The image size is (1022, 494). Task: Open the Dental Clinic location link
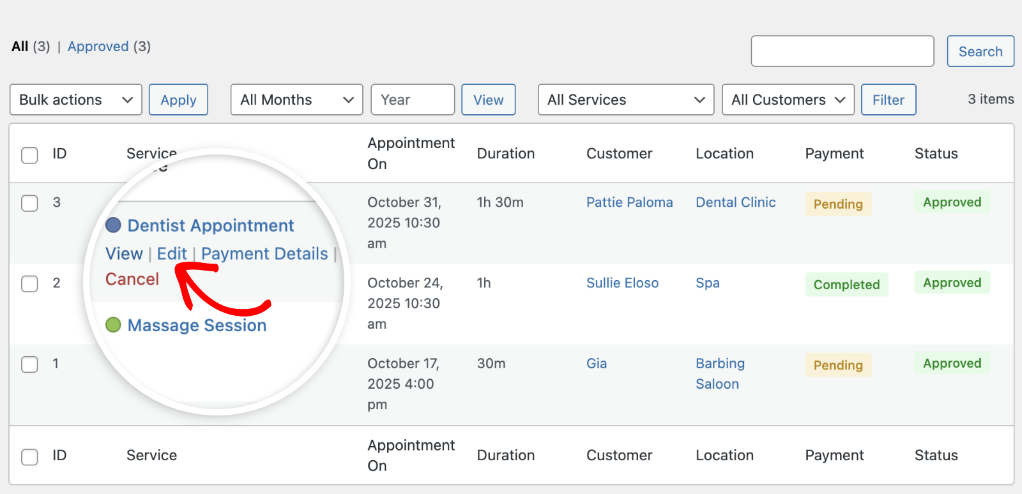point(736,202)
